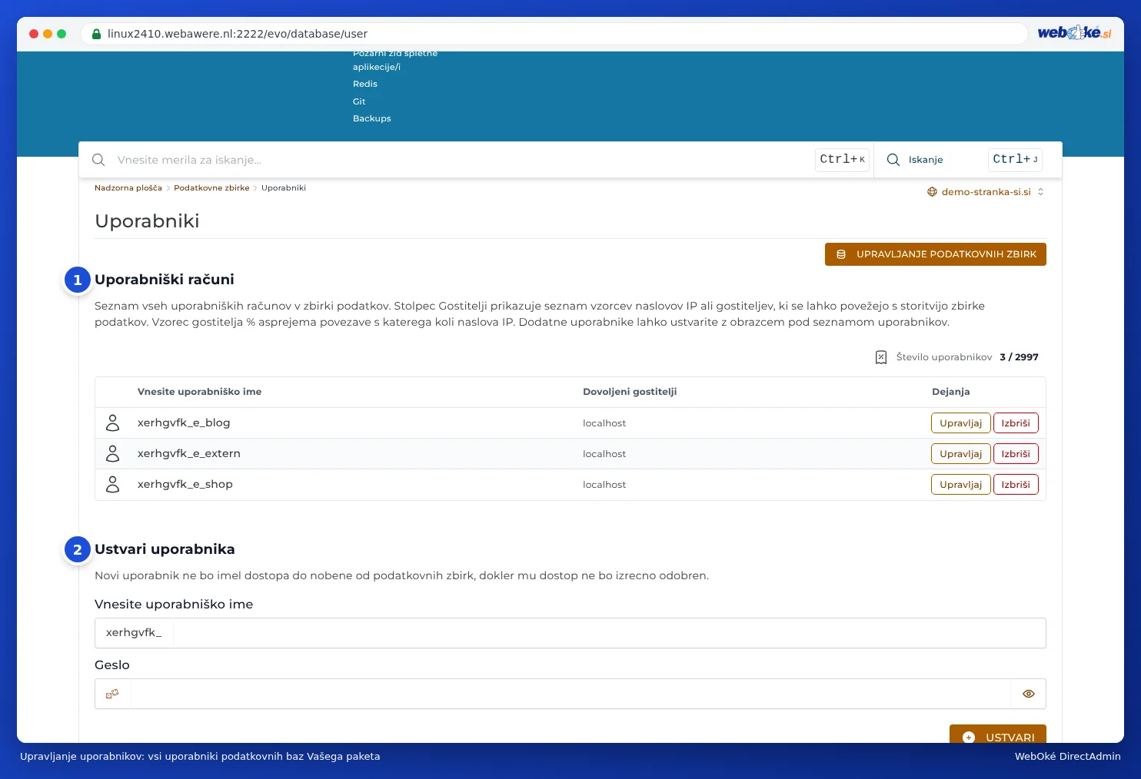This screenshot has height=779, width=1141.
Task: Open Backups menu item
Action: [x=372, y=118]
